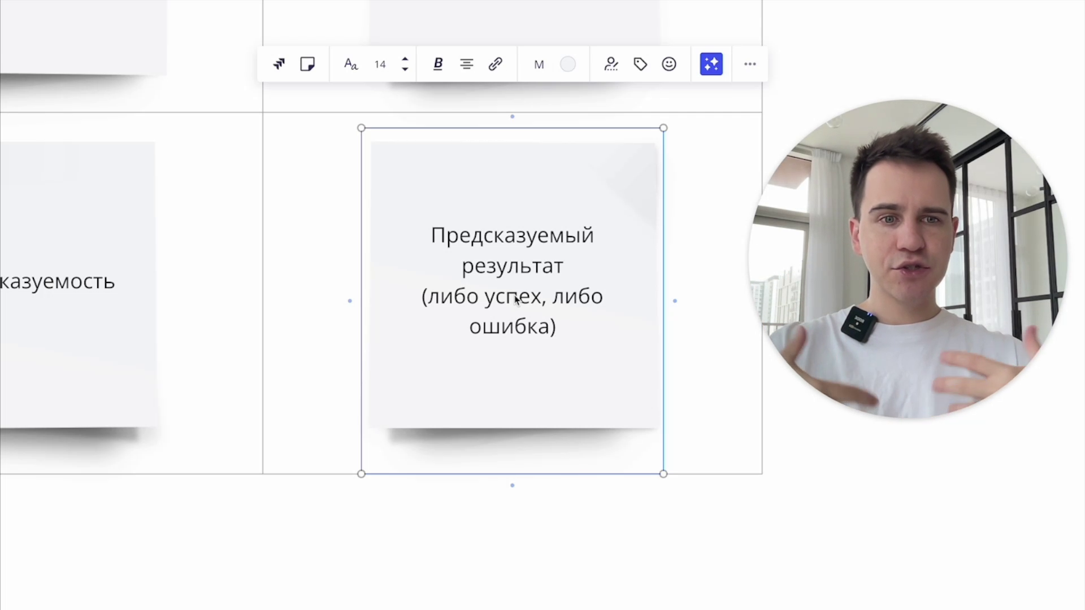Open author signature icon
Image resolution: width=1085 pixels, height=610 pixels.
(x=611, y=64)
